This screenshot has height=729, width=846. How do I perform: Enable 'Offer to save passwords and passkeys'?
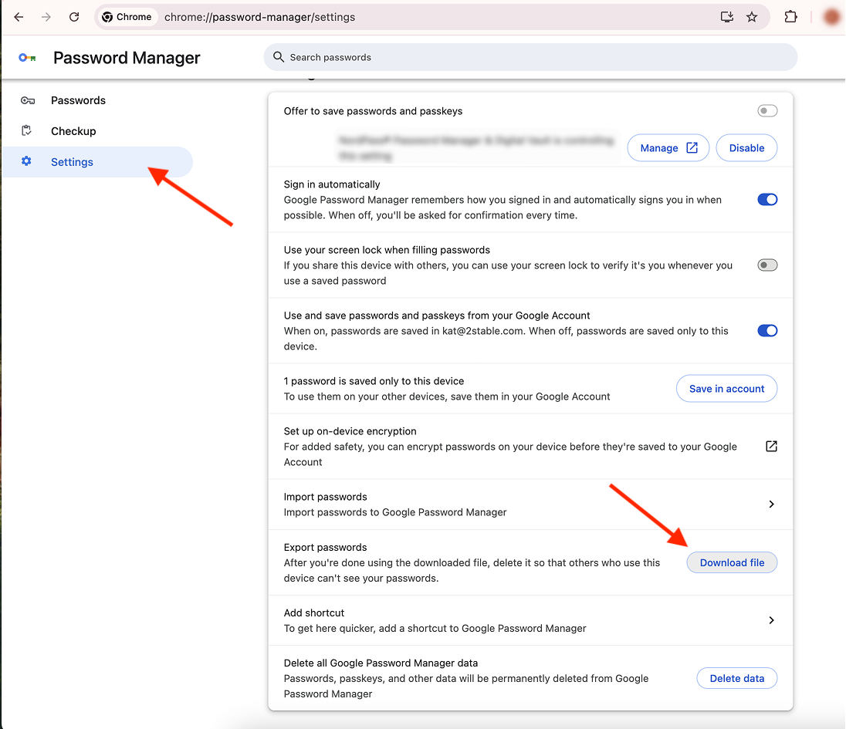pyautogui.click(x=766, y=110)
